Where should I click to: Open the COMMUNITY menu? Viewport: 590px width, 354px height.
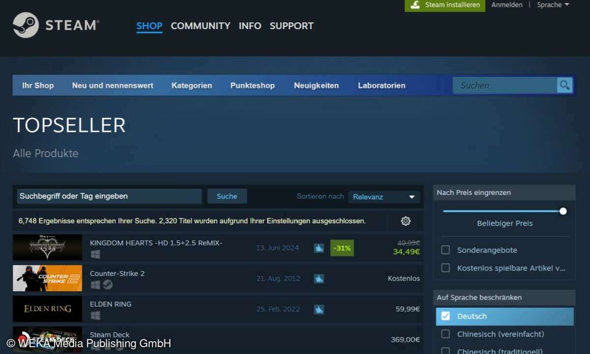201,26
